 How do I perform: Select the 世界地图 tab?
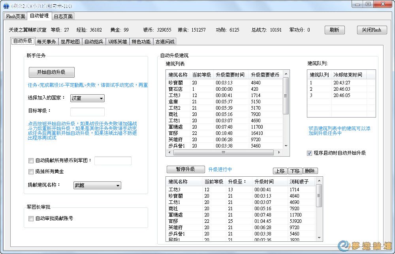[x=70, y=41]
